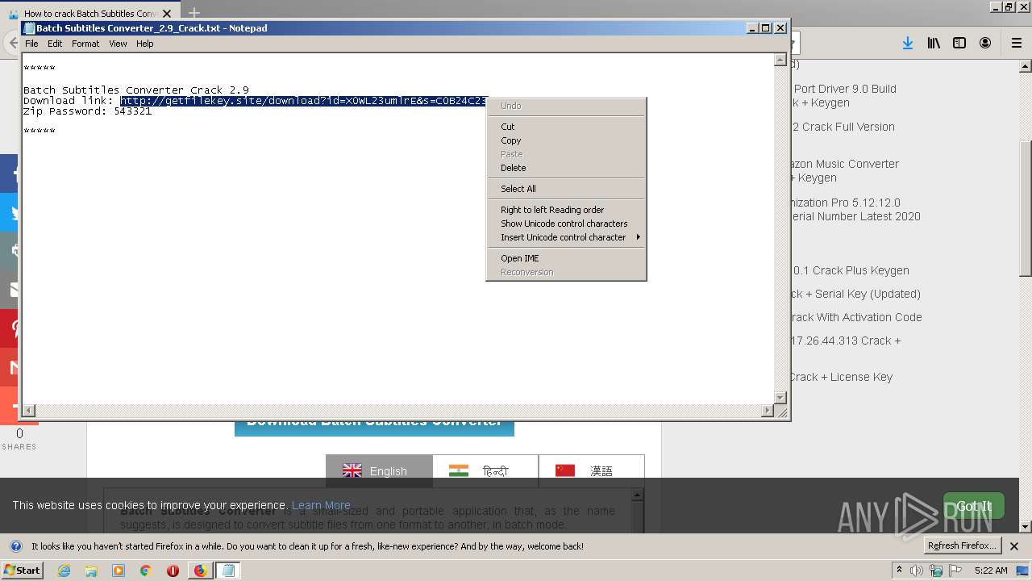Click Refresh Firefox… button
The width and height of the screenshot is (1032, 581).
point(962,546)
